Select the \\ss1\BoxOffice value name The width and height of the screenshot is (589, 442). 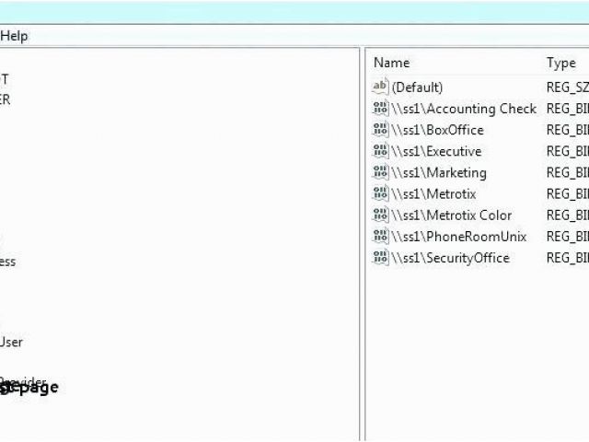click(437, 130)
